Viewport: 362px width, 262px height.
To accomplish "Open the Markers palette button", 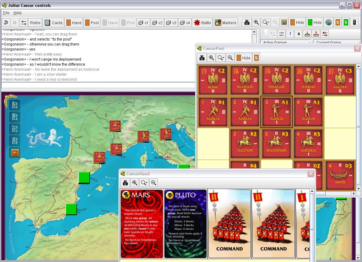I will [x=226, y=23].
